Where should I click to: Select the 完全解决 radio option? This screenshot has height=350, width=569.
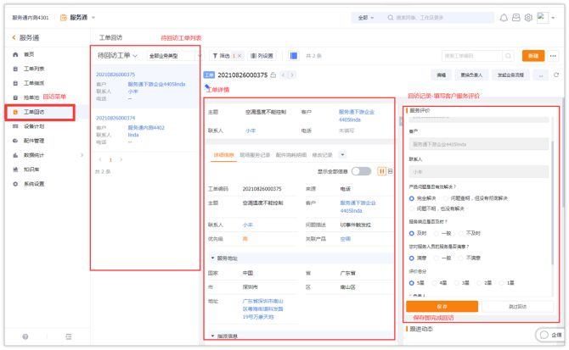pyautogui.click(x=412, y=197)
